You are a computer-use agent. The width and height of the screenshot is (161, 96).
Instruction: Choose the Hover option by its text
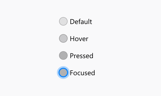coord(79,39)
